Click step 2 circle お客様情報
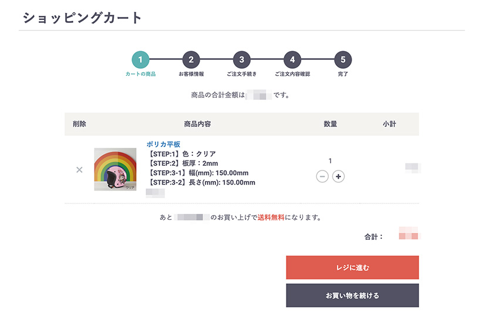The image size is (486, 331). [191, 59]
